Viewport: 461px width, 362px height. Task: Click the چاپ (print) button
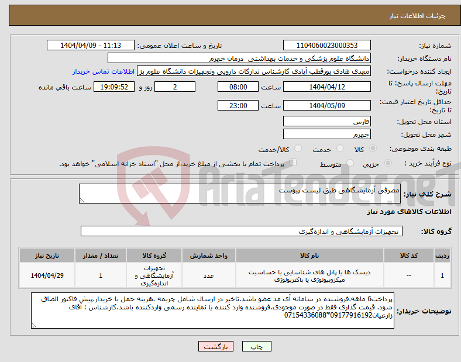(x=256, y=346)
